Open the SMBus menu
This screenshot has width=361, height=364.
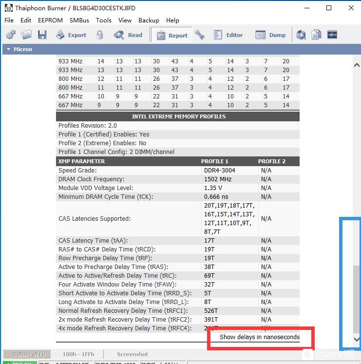point(79,20)
